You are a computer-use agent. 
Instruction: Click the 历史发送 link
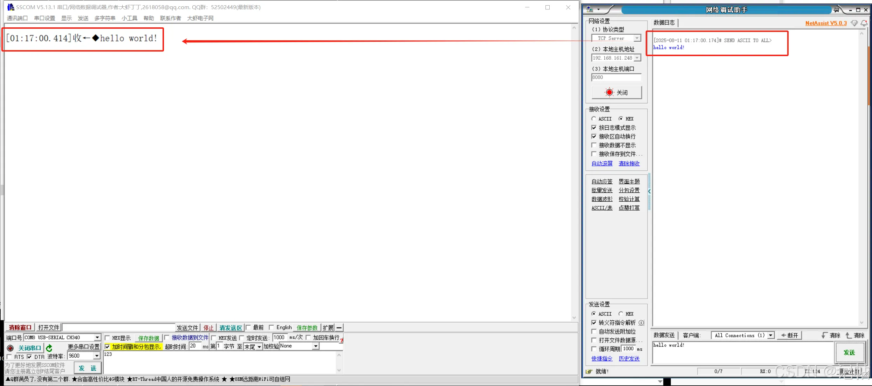tap(629, 359)
